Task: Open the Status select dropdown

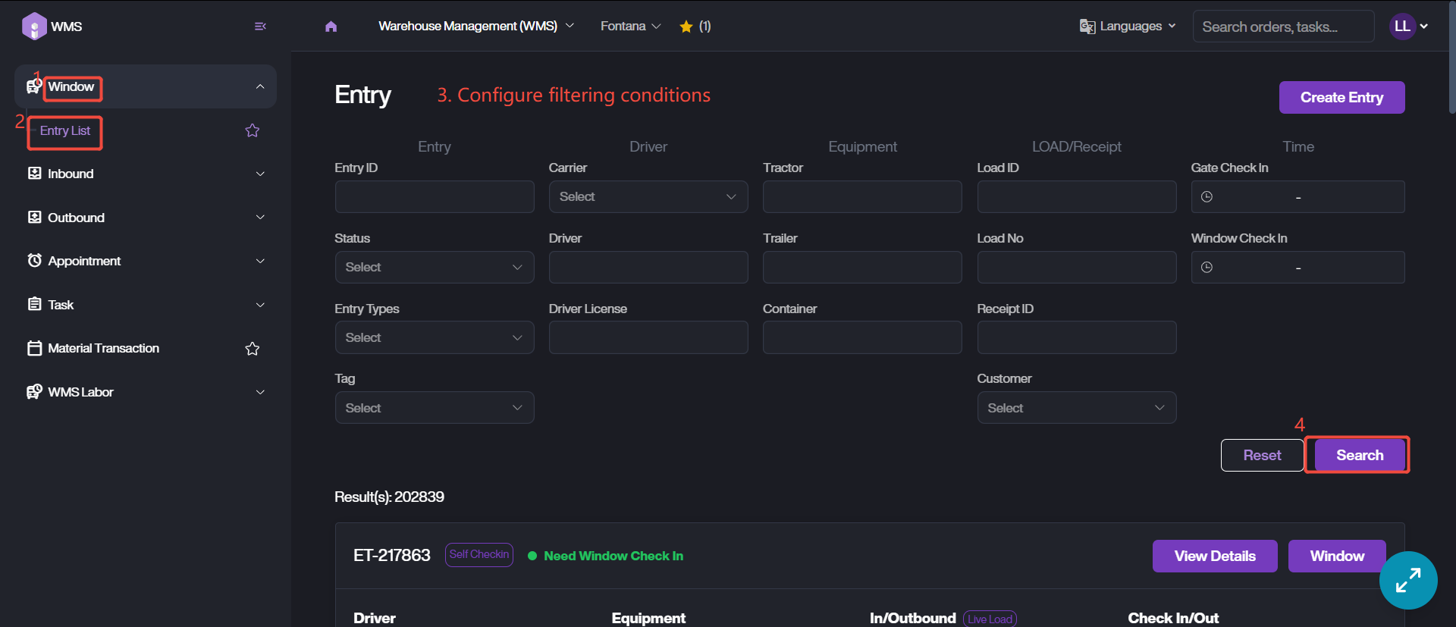Action: (434, 268)
